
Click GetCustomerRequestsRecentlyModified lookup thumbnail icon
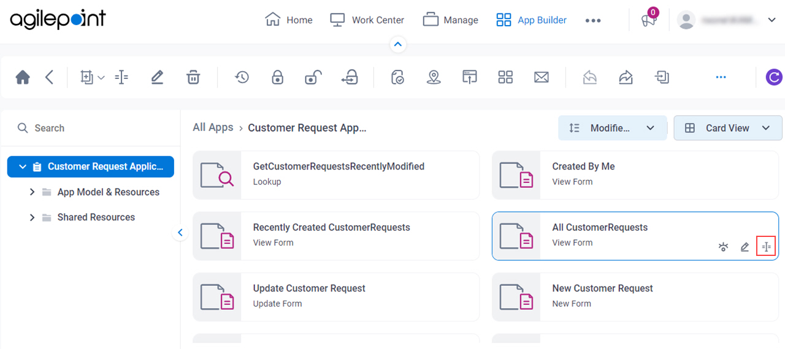point(217,175)
